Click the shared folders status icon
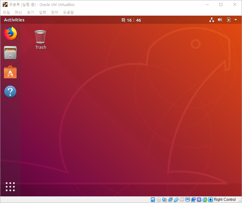Image resolution: width=242 pixels, height=203 pixels. [x=182, y=200]
